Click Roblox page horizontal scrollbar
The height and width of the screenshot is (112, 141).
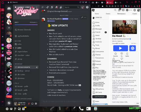tap(115, 106)
